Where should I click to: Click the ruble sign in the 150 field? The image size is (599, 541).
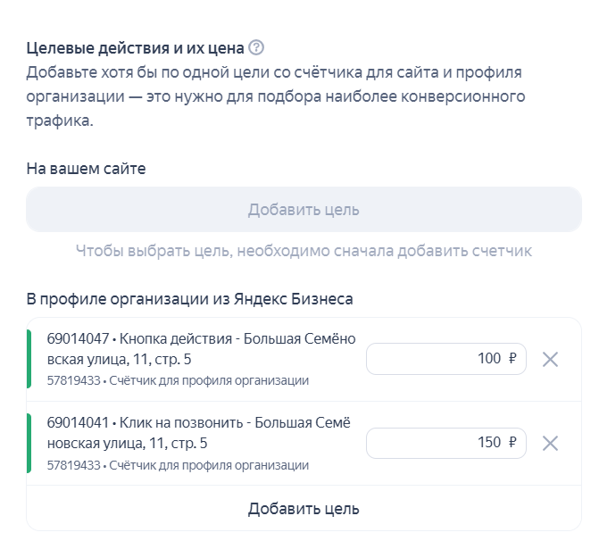[512, 443]
